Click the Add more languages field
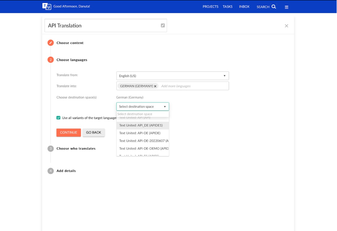 click(x=194, y=86)
